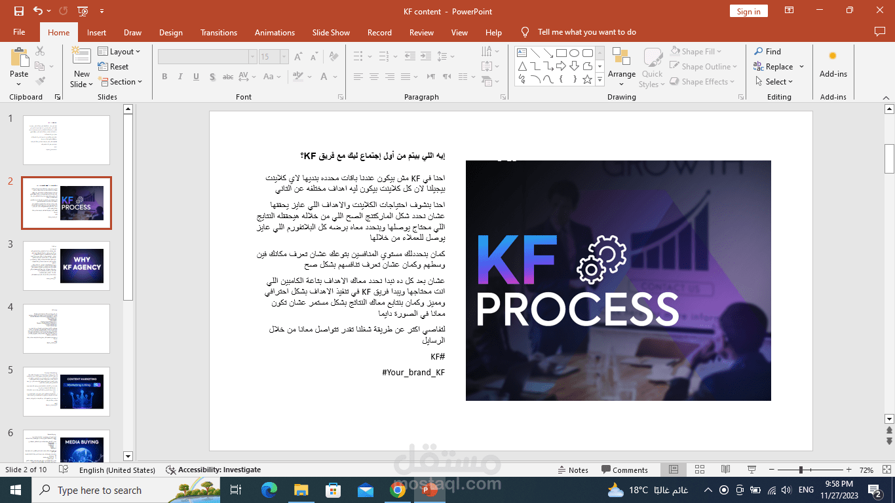This screenshot has width=895, height=503.
Task: Click Find in the Editing group
Action: point(767,52)
